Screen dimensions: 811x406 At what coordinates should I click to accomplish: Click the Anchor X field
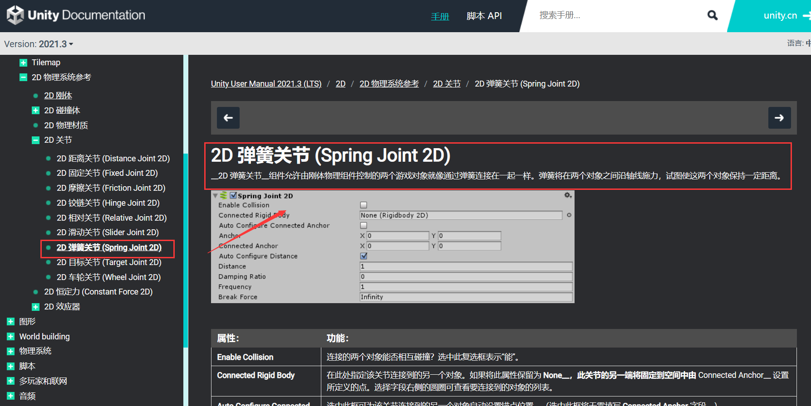(x=398, y=236)
